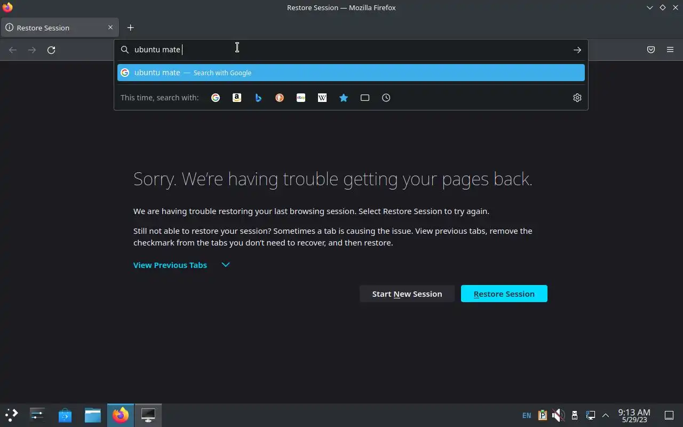
Task: Go back one page
Action: click(x=13, y=50)
